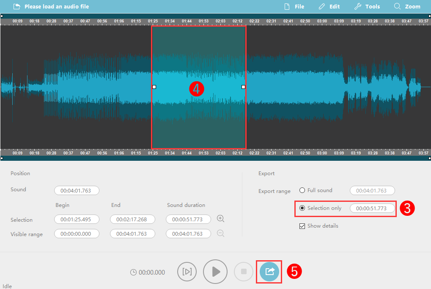The width and height of the screenshot is (431, 289).
Task: Zoom out using magnifier minus icon
Action: 220,233
